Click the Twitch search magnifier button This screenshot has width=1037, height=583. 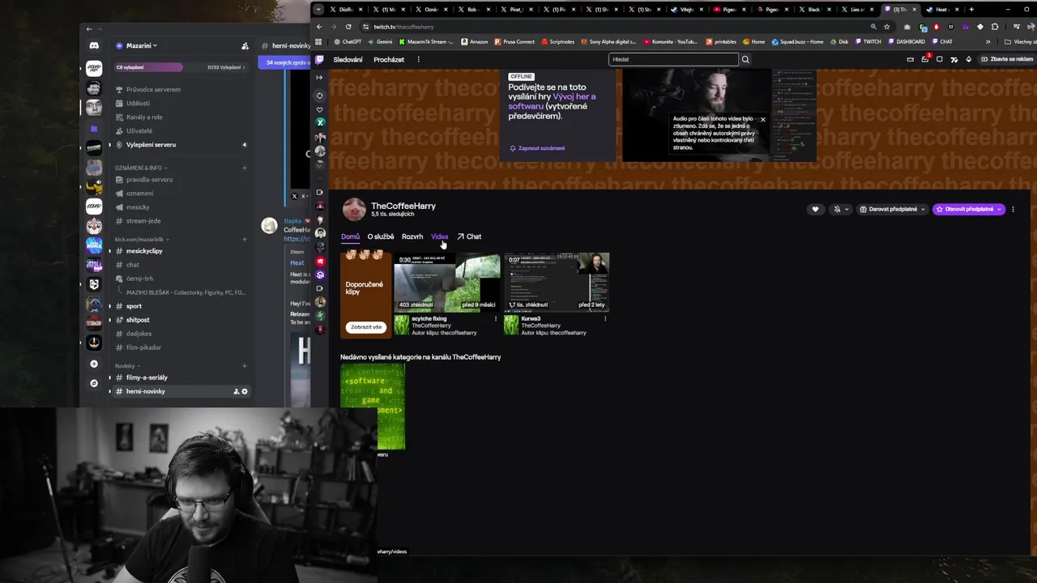[x=745, y=59]
